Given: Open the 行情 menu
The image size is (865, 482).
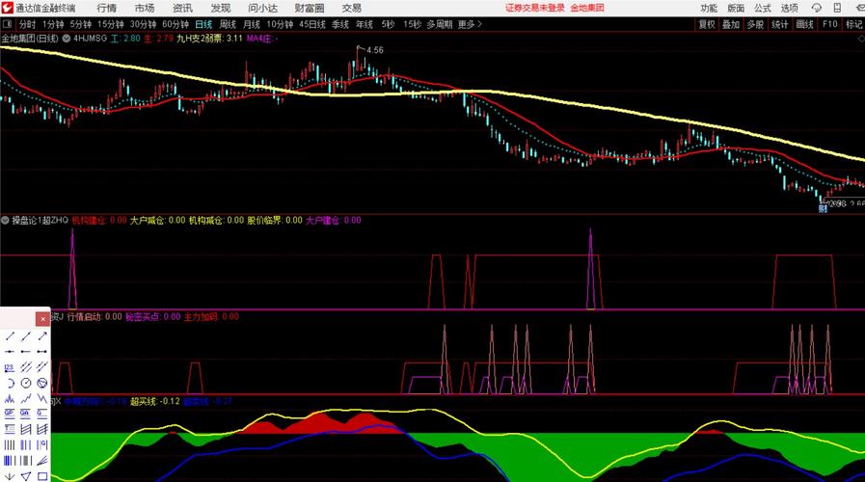Looking at the screenshot, I should (106, 8).
